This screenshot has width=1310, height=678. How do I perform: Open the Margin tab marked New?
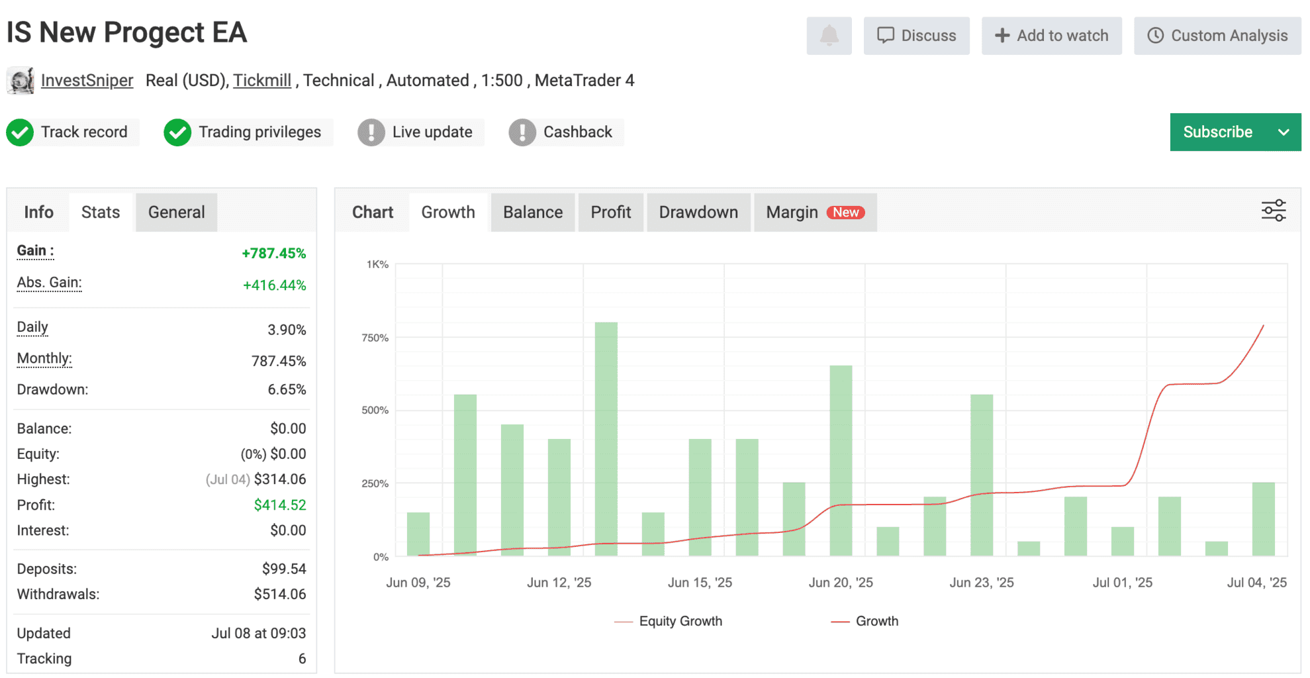815,213
